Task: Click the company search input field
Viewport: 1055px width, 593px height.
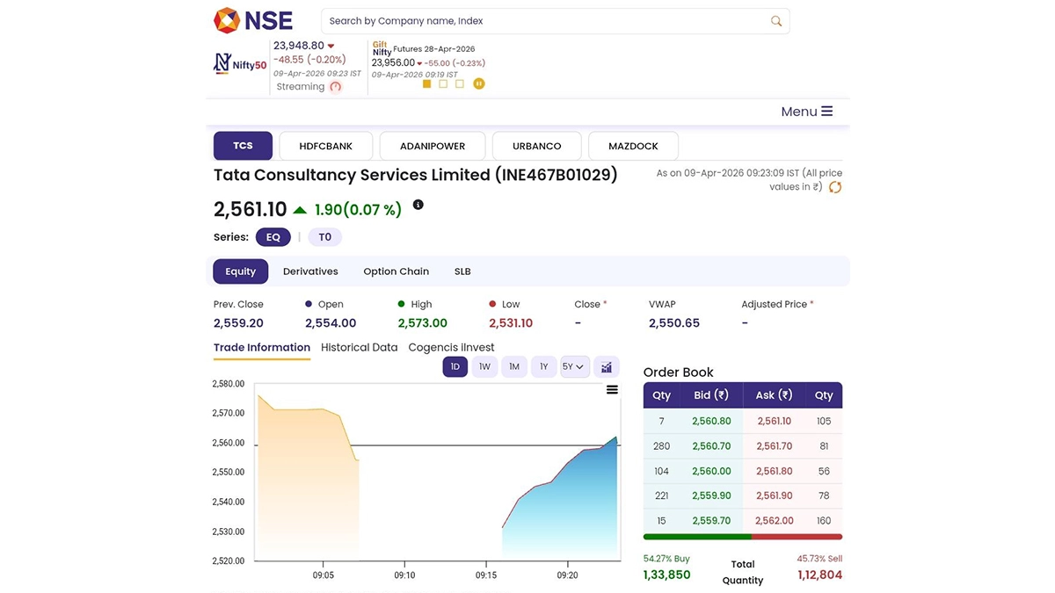Action: coord(545,21)
